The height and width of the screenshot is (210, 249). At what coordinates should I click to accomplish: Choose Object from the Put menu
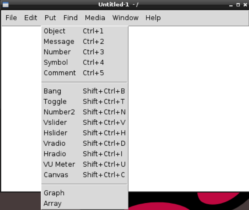pyautogui.click(x=84, y=31)
